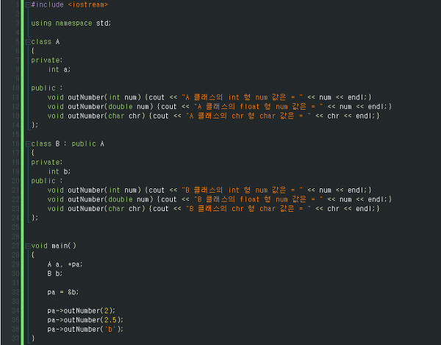Click 'B b;' declaration in main

[x=55, y=274]
